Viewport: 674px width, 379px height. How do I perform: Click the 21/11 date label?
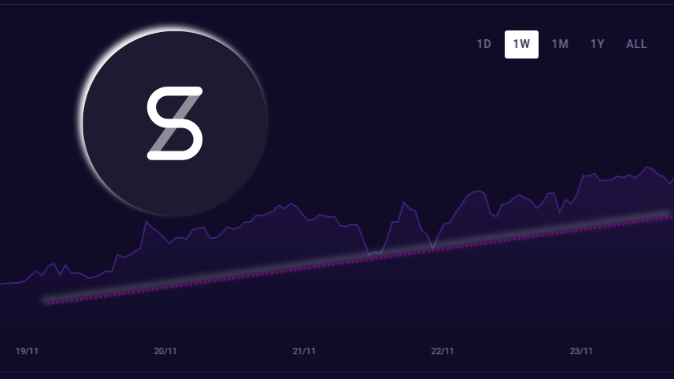[x=304, y=351]
